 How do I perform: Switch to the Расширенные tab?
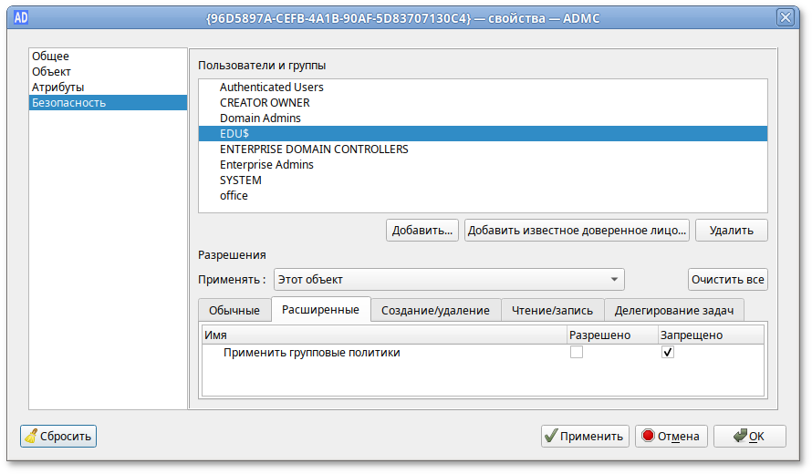tap(320, 309)
